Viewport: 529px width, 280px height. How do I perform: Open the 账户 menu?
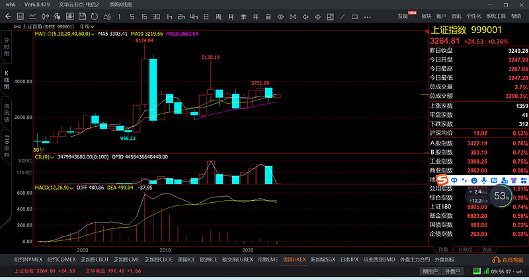coord(441,16)
